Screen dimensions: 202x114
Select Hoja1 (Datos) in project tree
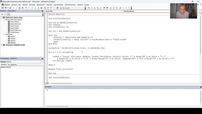coord(15,22)
